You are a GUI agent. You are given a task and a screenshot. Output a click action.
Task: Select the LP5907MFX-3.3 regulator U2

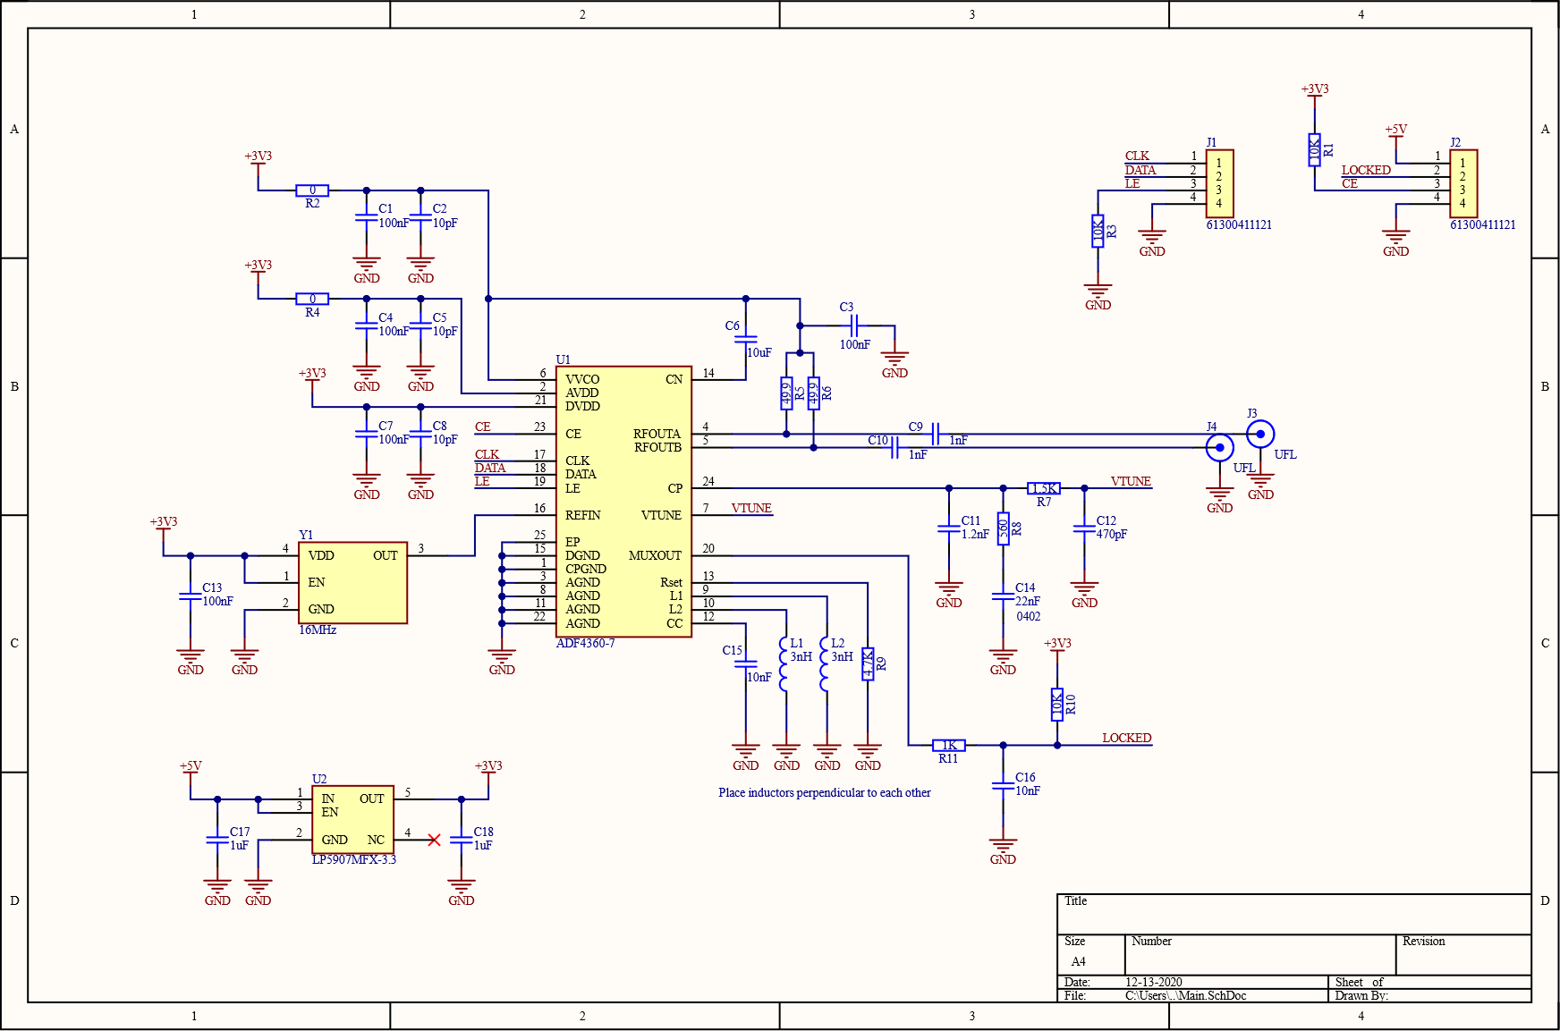click(x=352, y=819)
